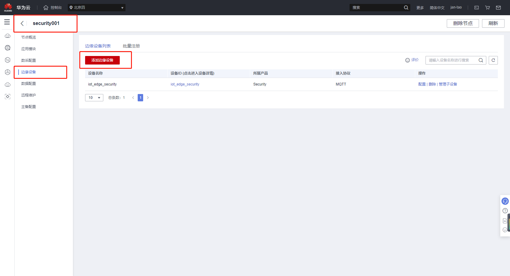510x276 pixels.
Task: Click the 删除节点 button
Action: [463, 23]
